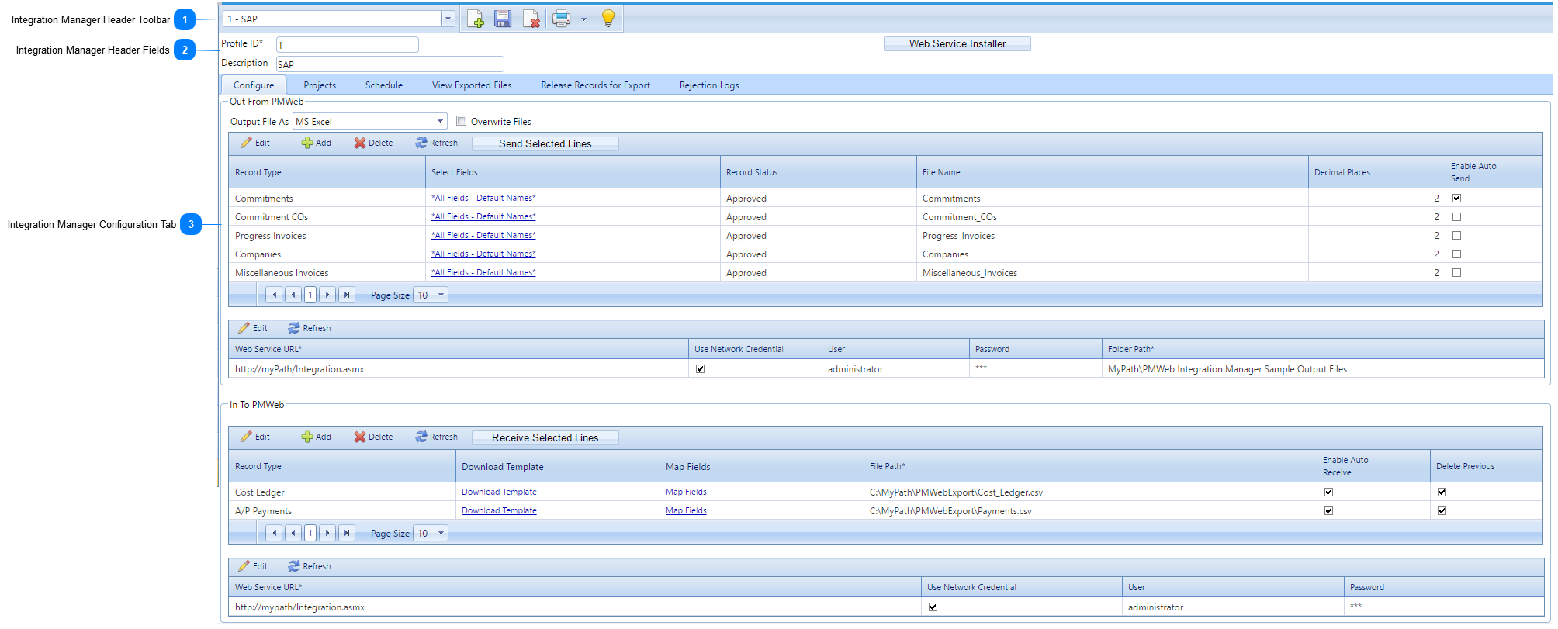The height and width of the screenshot is (629, 1558).
Task: Switch to the Projects tab
Action: coord(320,85)
